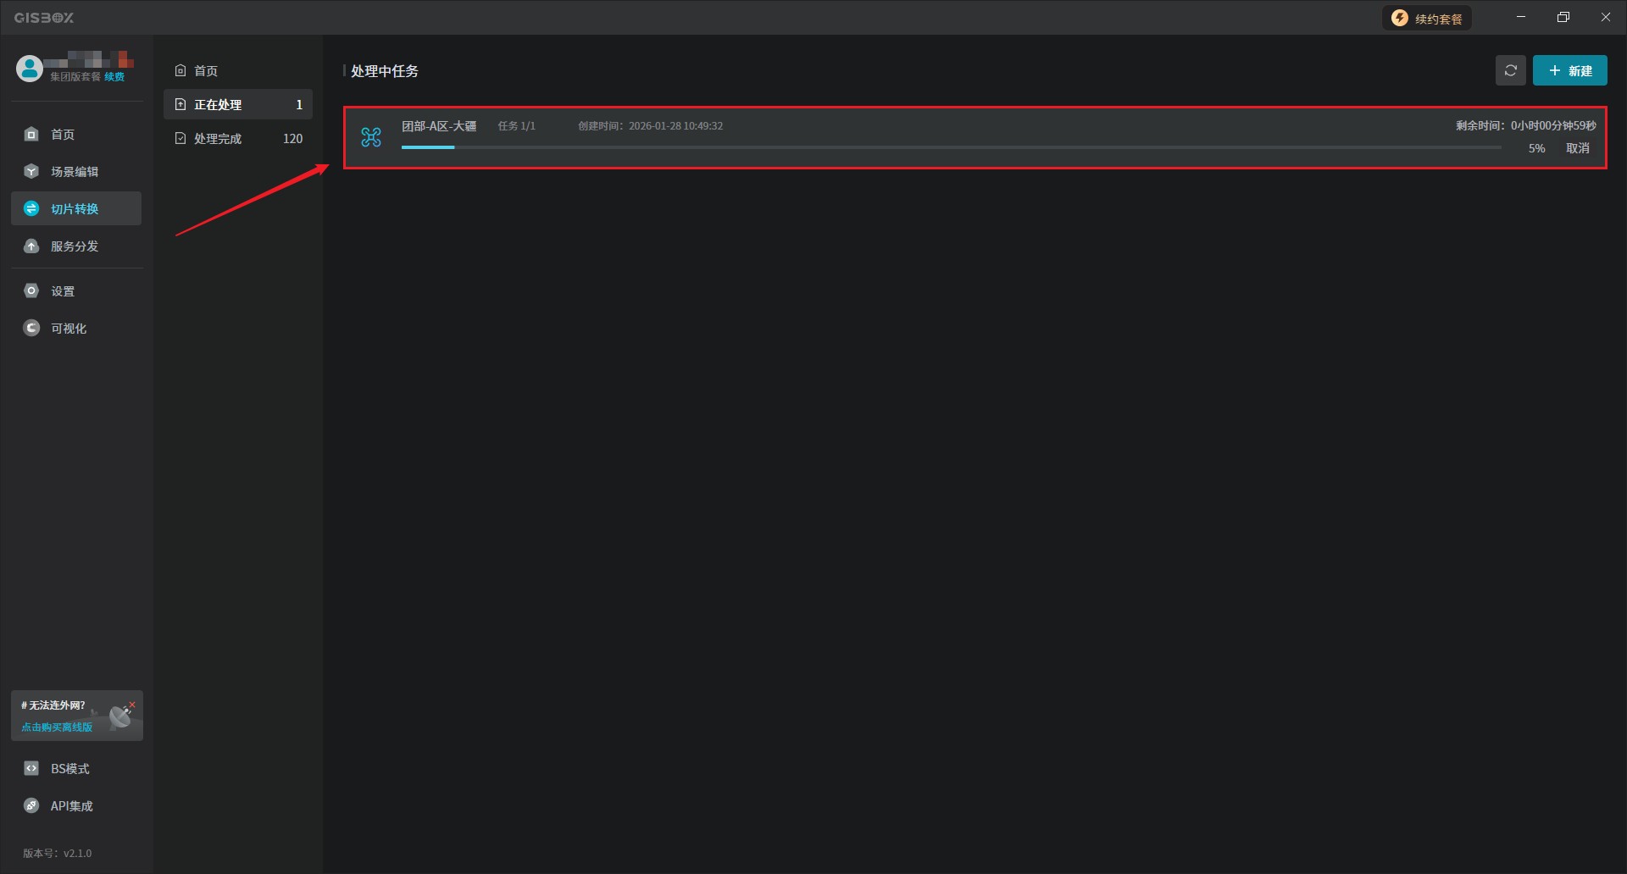This screenshot has height=874, width=1627.
Task: Click the 续费 link under the username
Action: point(114,77)
